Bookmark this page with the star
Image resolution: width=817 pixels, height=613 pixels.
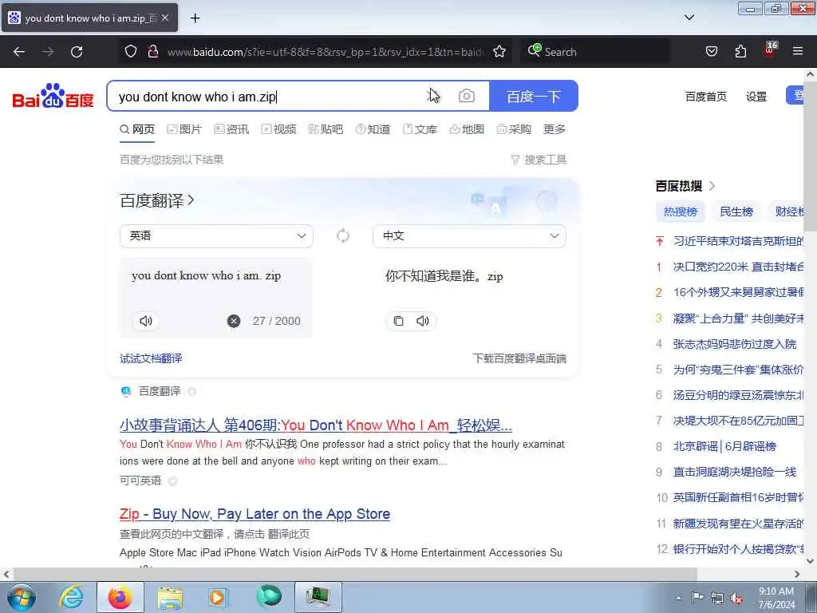click(499, 51)
